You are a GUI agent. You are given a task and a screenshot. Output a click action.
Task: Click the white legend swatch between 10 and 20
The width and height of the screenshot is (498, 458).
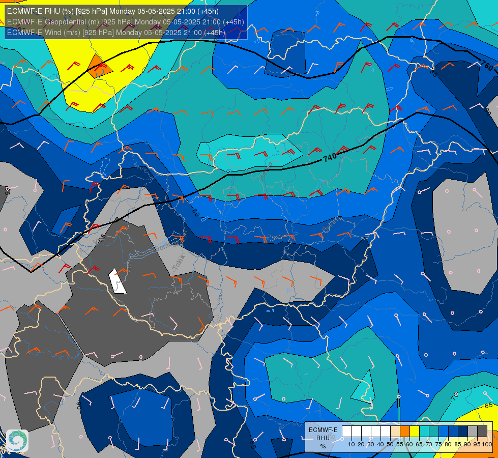point(357,431)
